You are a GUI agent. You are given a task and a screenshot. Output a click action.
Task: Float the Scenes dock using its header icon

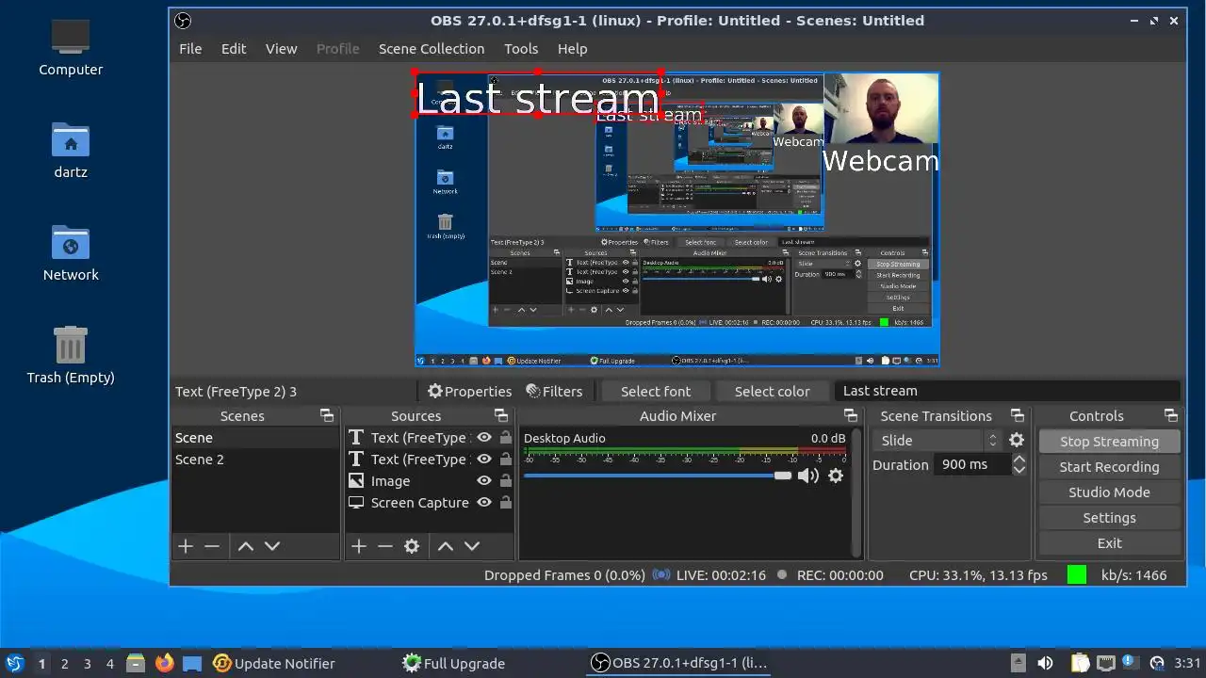tap(327, 415)
